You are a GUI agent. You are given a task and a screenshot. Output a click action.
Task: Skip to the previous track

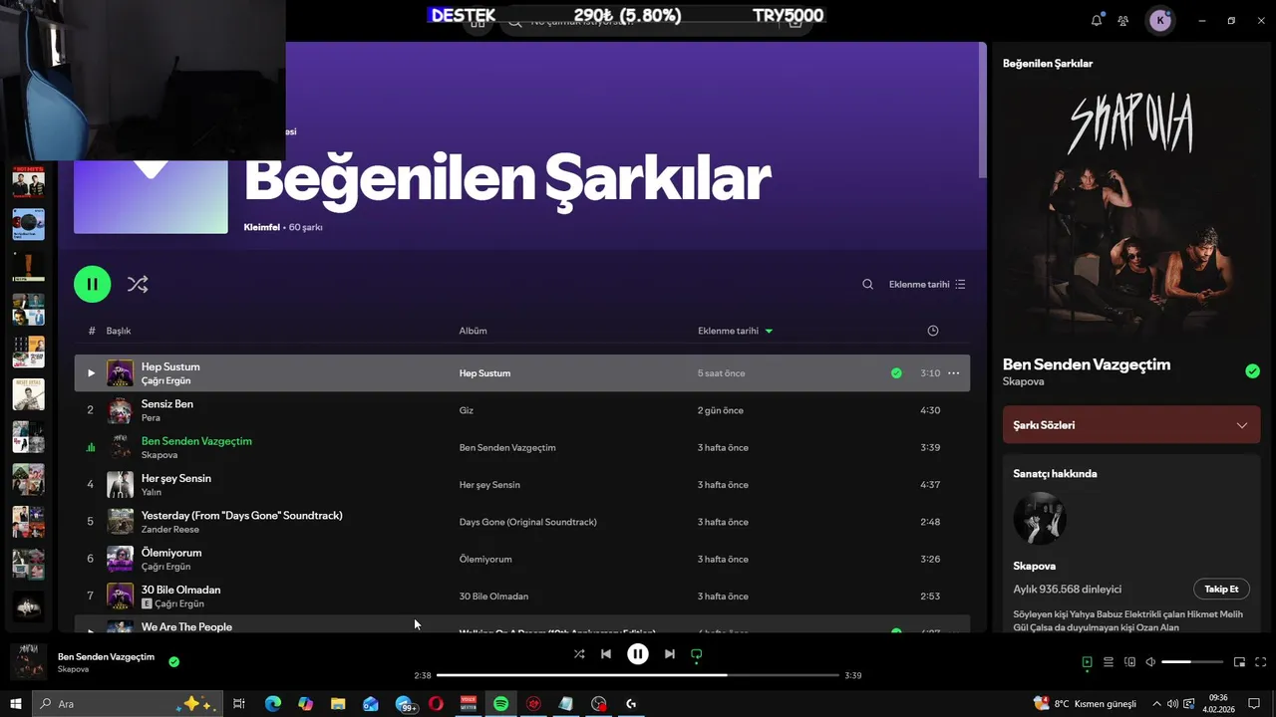[x=606, y=654]
